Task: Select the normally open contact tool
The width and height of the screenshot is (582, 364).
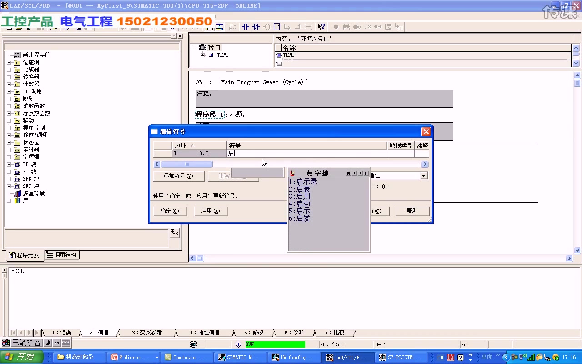Action: (x=246, y=27)
